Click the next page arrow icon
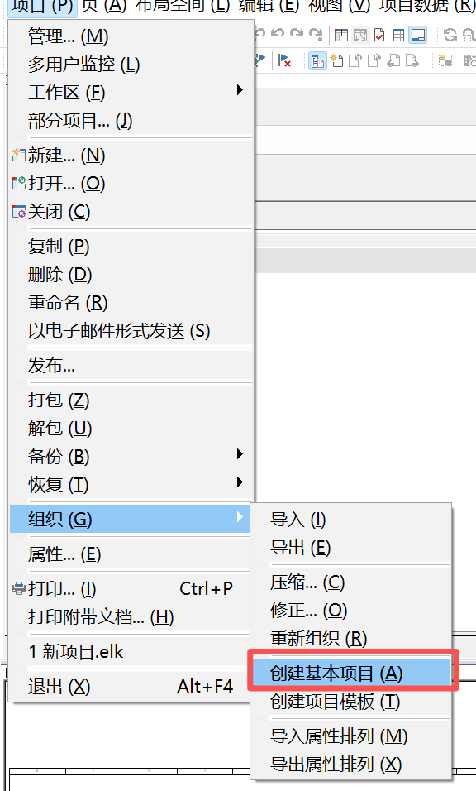This screenshot has width=476, height=791. pyautogui.click(x=412, y=61)
